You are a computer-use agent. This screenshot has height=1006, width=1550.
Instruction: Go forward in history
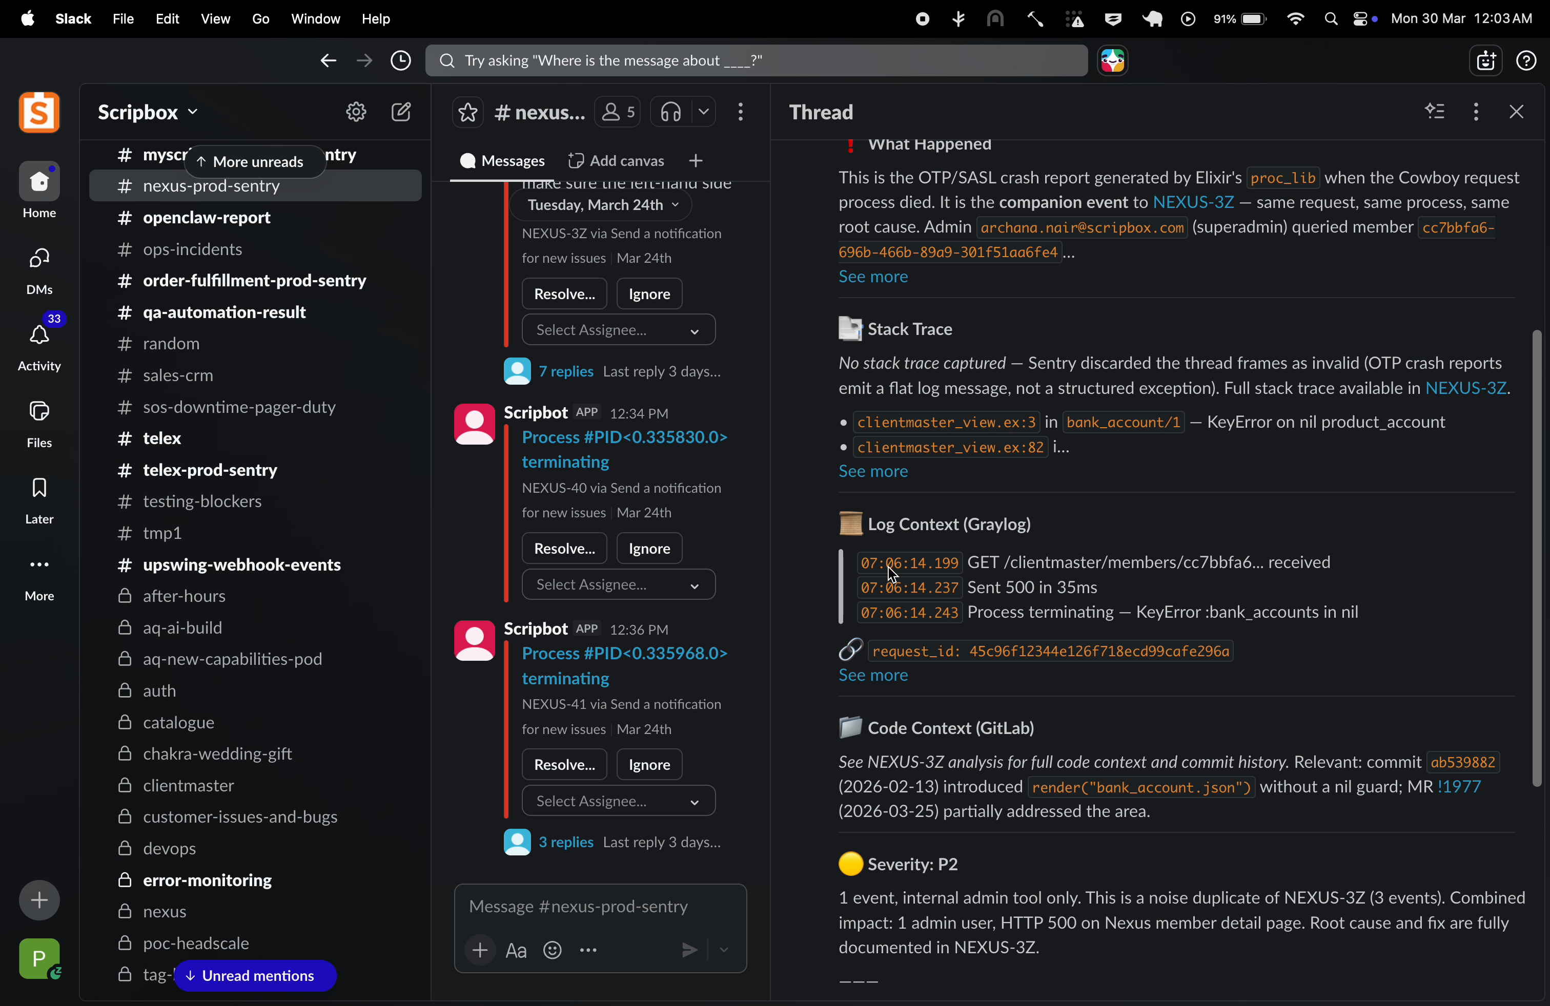click(363, 60)
